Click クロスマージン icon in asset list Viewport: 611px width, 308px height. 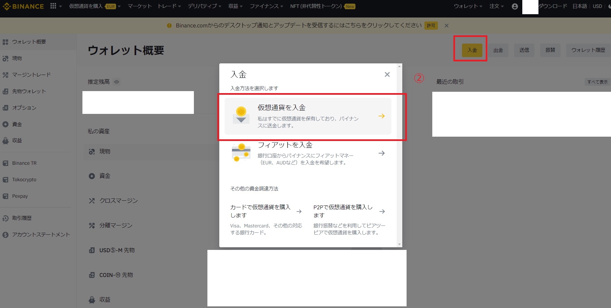click(x=92, y=201)
